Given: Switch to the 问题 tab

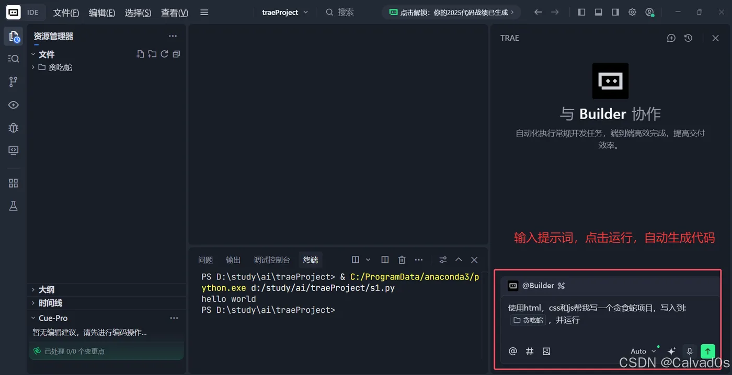Looking at the screenshot, I should tap(205, 260).
